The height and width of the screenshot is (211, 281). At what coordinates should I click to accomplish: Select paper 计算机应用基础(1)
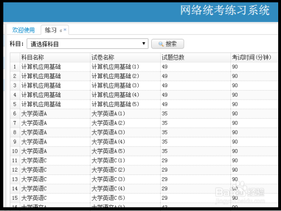point(115,67)
